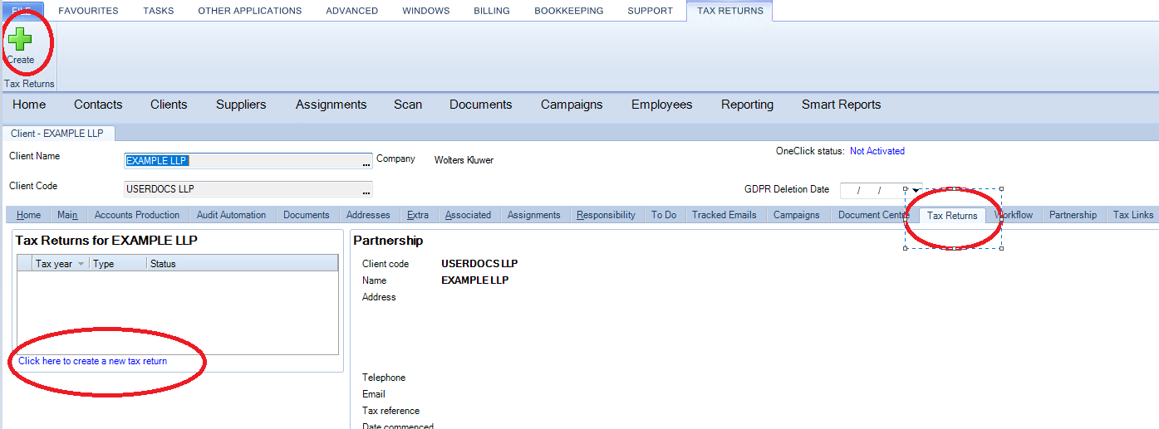Switch to the Workflow tab
The height and width of the screenshot is (429, 1159).
(x=1014, y=215)
